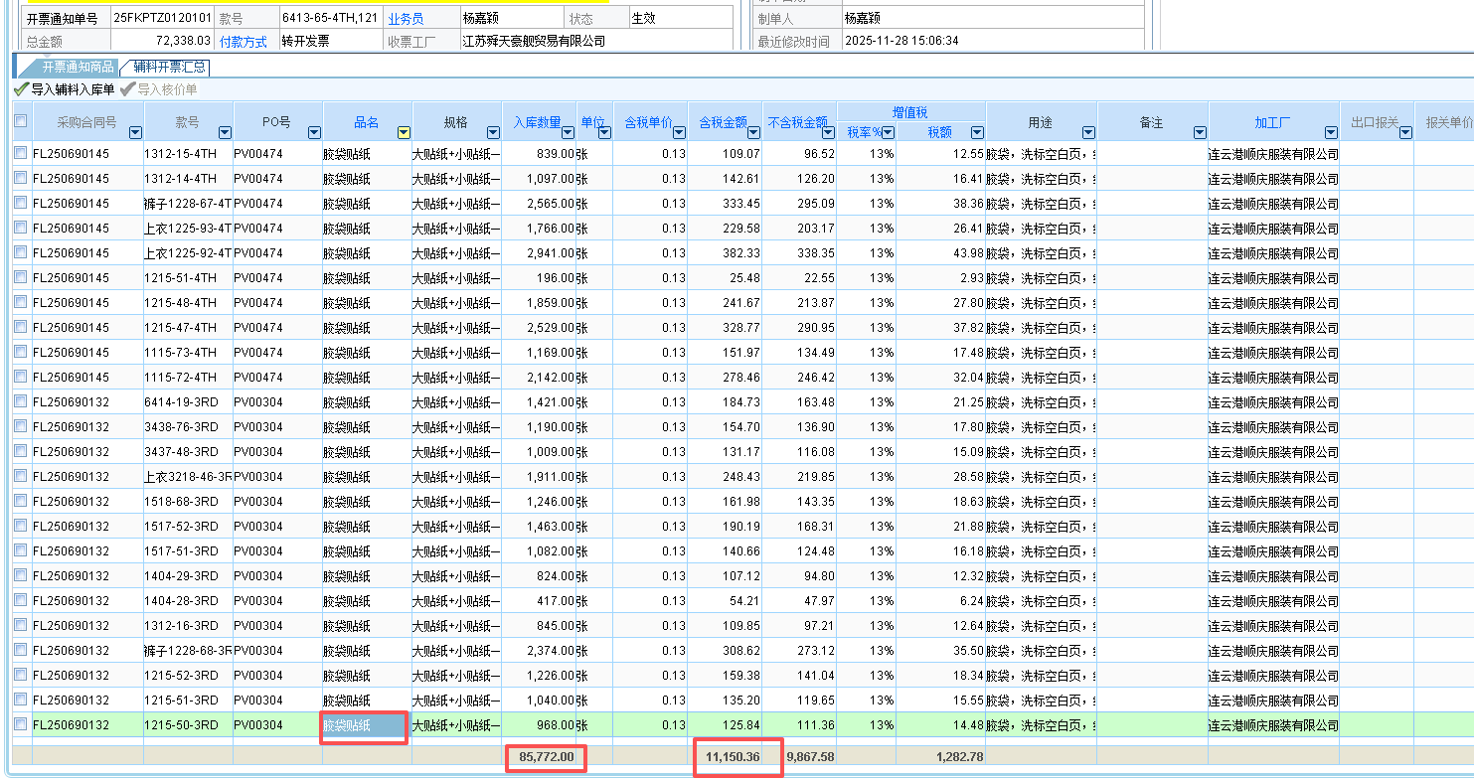Check the row for 款号 1312-15-4TH
Viewport: 1474px width, 780px height.
pos(21,154)
